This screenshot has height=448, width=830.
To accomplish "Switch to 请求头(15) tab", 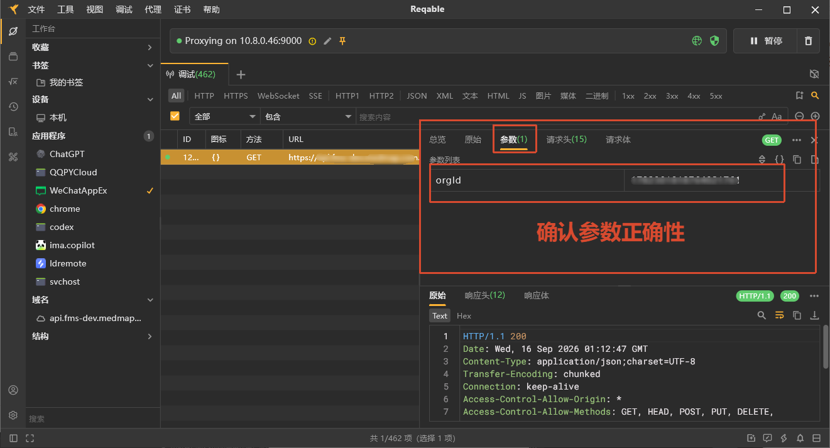I will tap(567, 139).
